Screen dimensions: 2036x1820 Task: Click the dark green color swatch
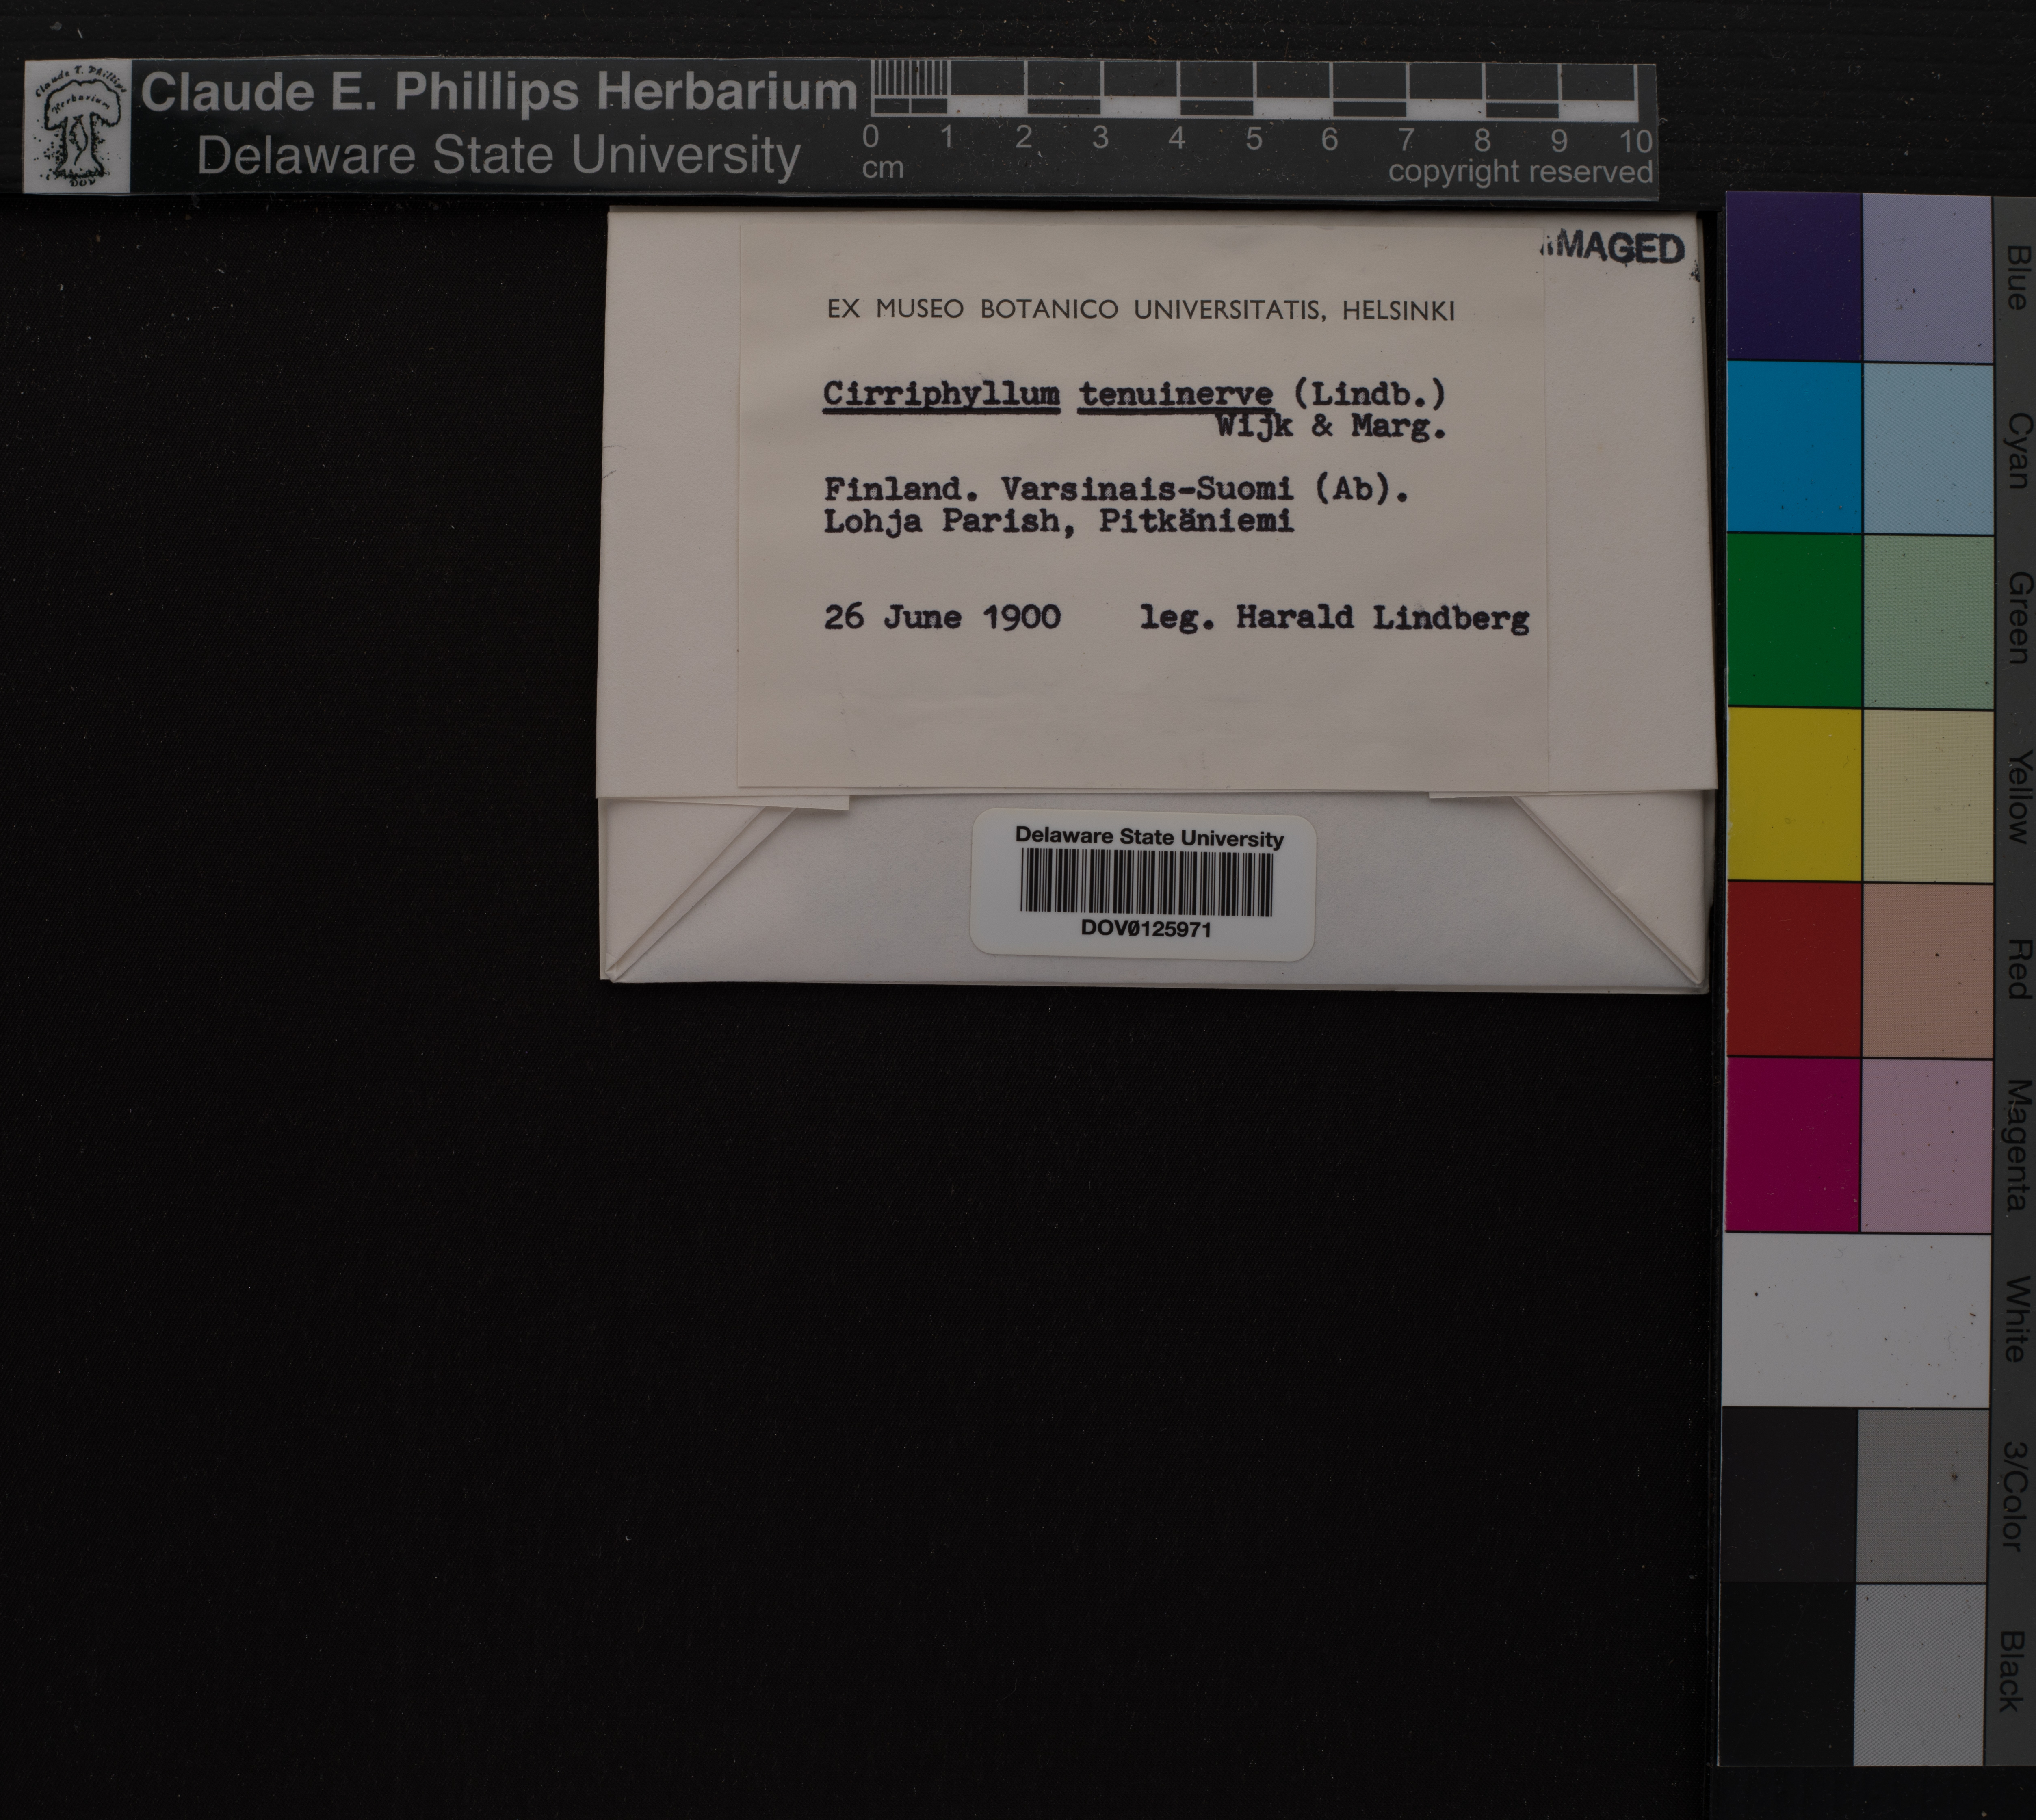click(1793, 620)
